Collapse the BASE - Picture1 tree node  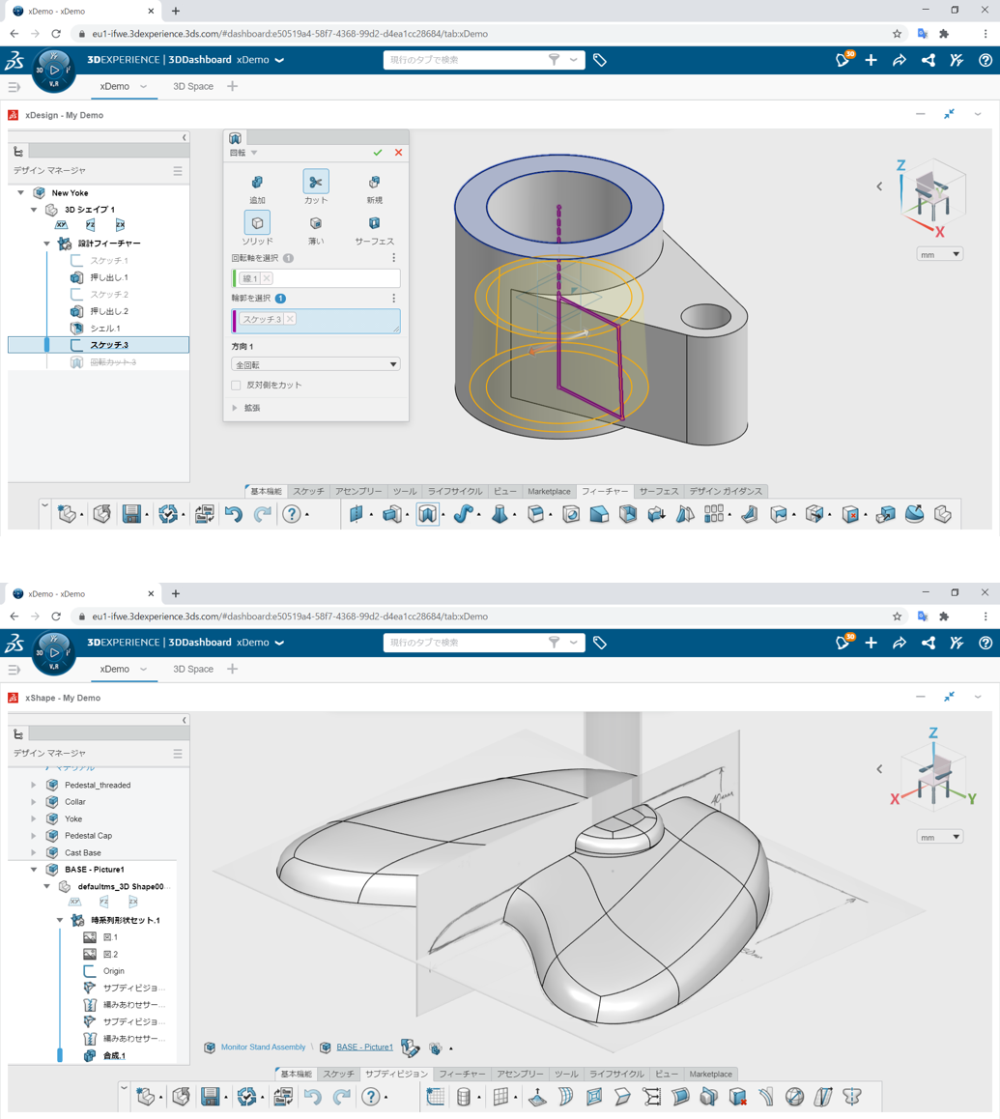coord(34,870)
